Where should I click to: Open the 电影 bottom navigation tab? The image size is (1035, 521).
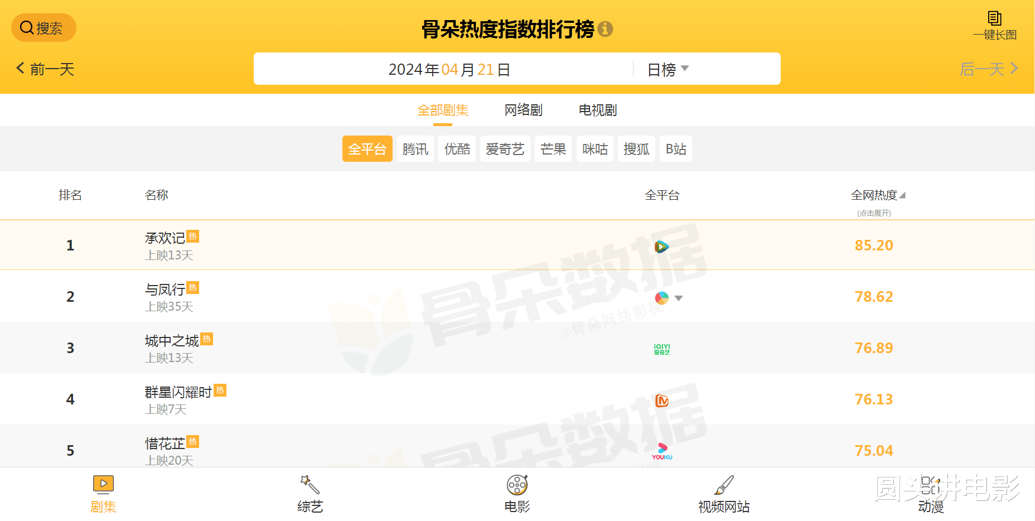pyautogui.click(x=517, y=494)
